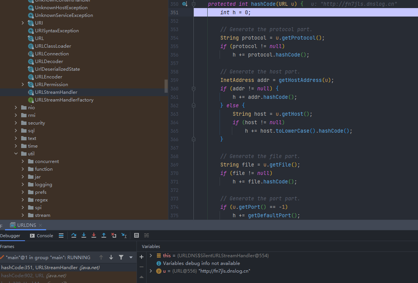Switch to Console tab
The height and width of the screenshot is (283, 418).
(41, 236)
